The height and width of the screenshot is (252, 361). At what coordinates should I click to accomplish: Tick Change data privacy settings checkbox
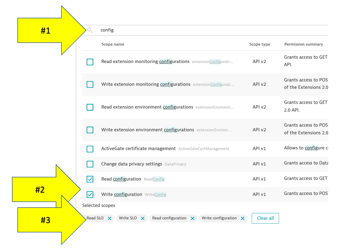pyautogui.click(x=90, y=164)
